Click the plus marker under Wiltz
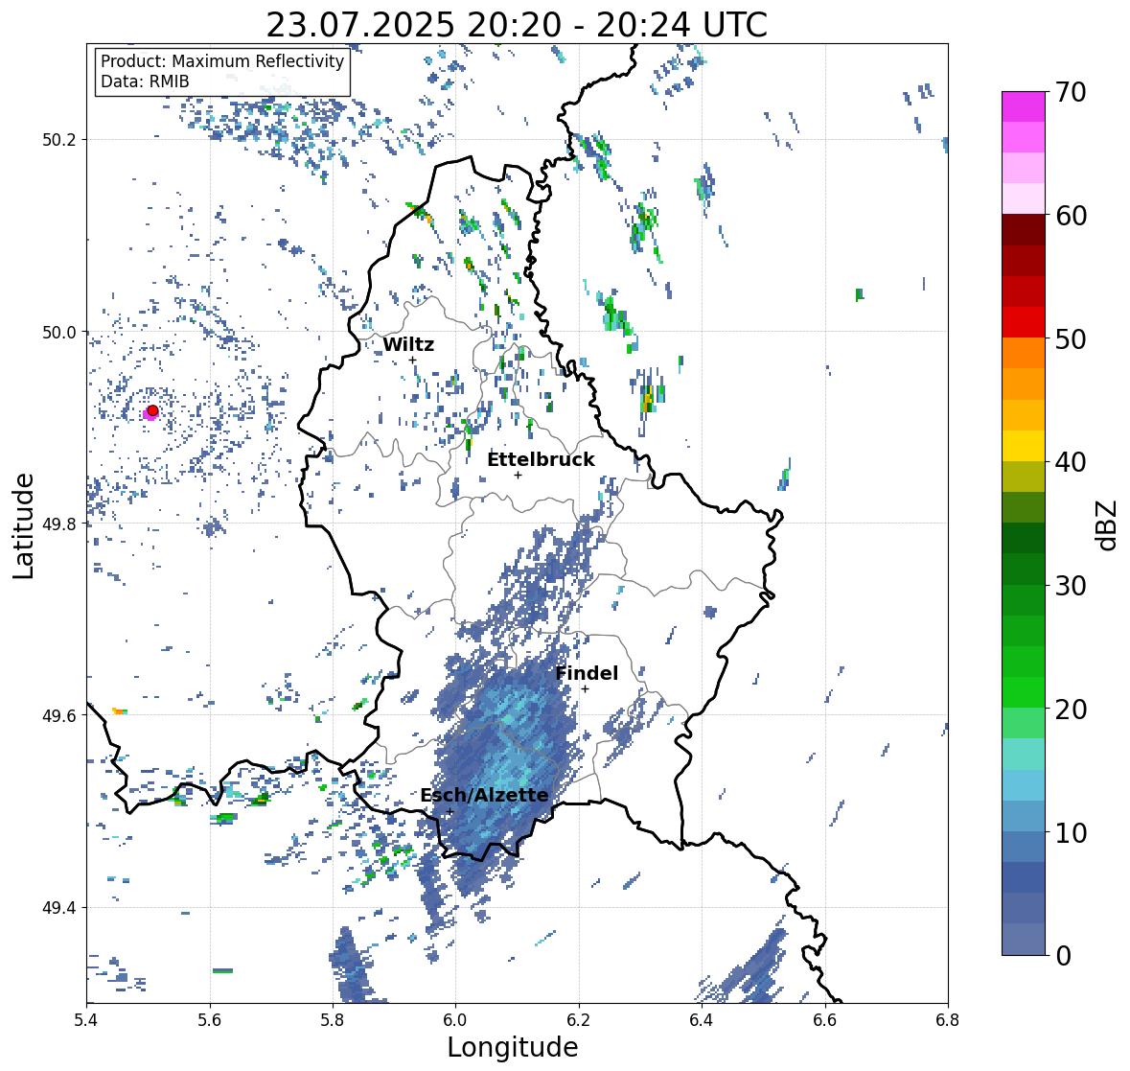This screenshot has width=1130, height=1071. [412, 360]
